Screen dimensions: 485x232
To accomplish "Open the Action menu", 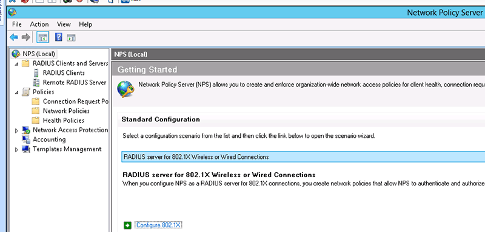I will pyautogui.click(x=39, y=24).
